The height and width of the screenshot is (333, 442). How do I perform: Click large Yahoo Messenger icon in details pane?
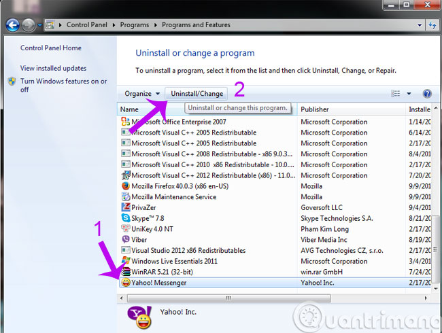coord(139,317)
